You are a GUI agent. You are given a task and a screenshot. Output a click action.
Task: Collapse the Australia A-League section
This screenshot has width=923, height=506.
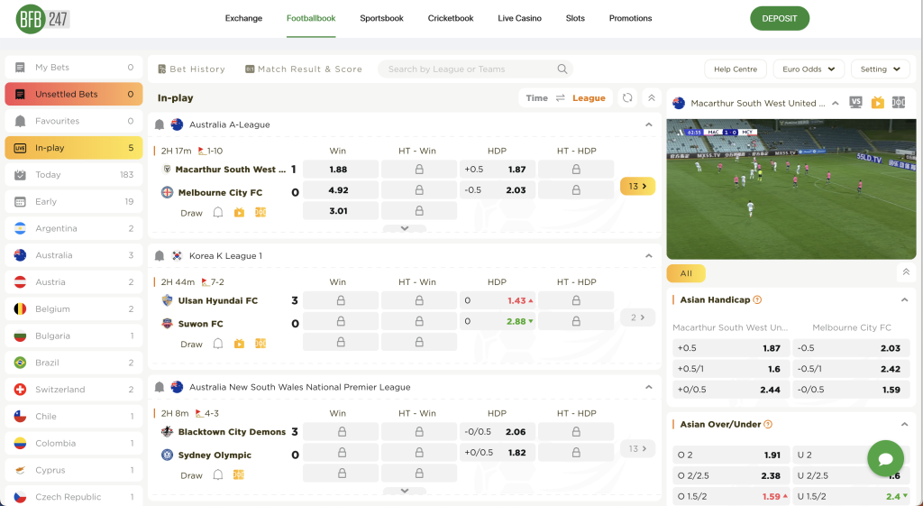pyautogui.click(x=649, y=124)
